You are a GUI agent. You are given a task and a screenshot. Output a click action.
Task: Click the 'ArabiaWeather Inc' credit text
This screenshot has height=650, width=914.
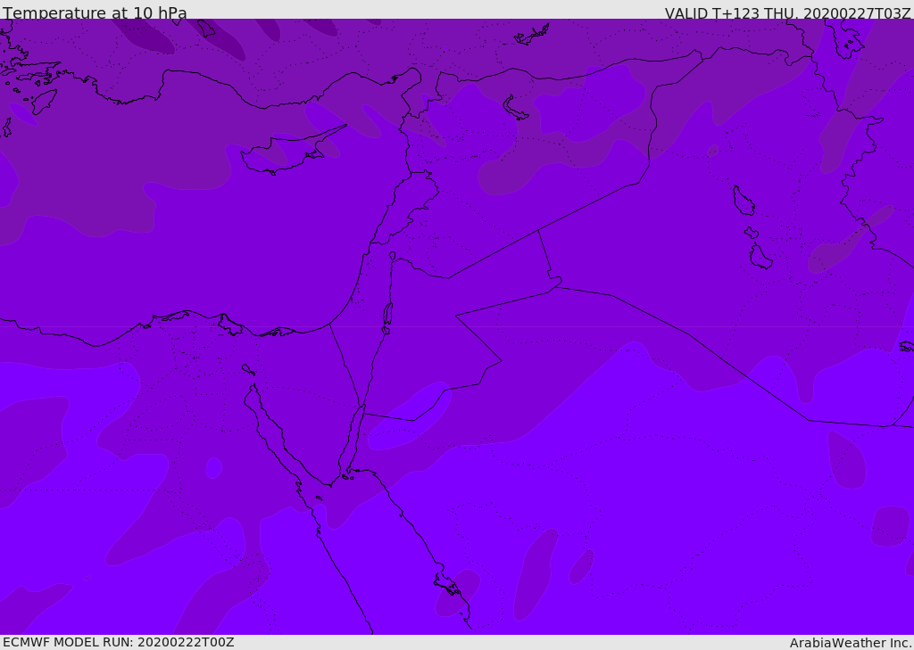[850, 643]
